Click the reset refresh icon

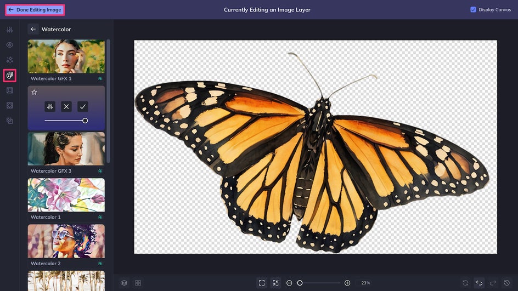(465, 283)
